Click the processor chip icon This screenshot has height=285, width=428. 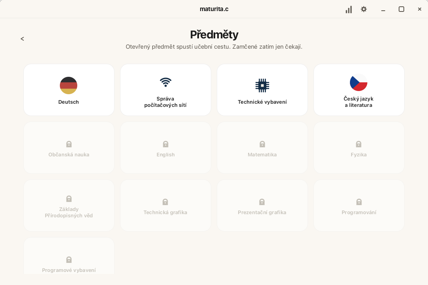tap(262, 85)
